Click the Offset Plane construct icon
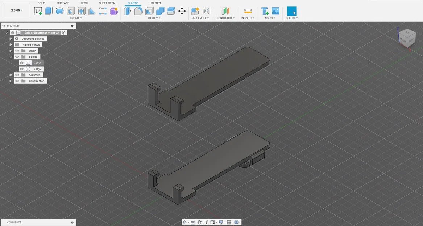This screenshot has height=226, width=423. point(225,11)
